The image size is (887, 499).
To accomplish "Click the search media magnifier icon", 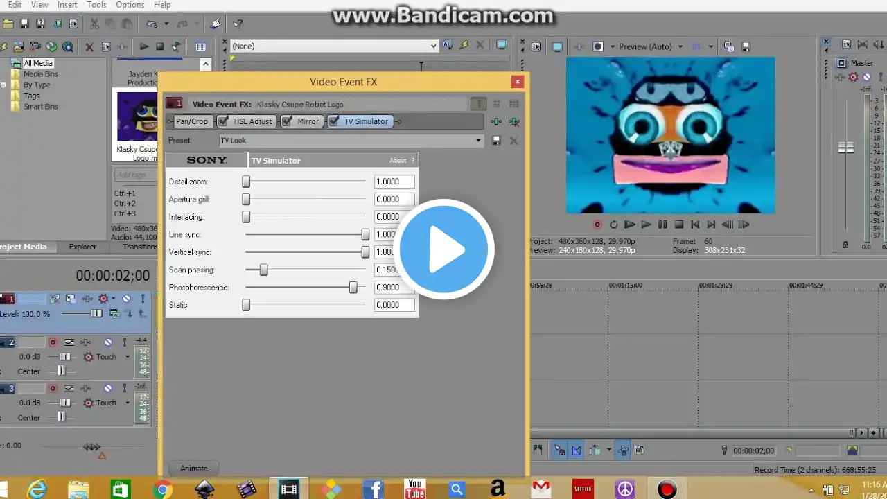I will tap(67, 46).
